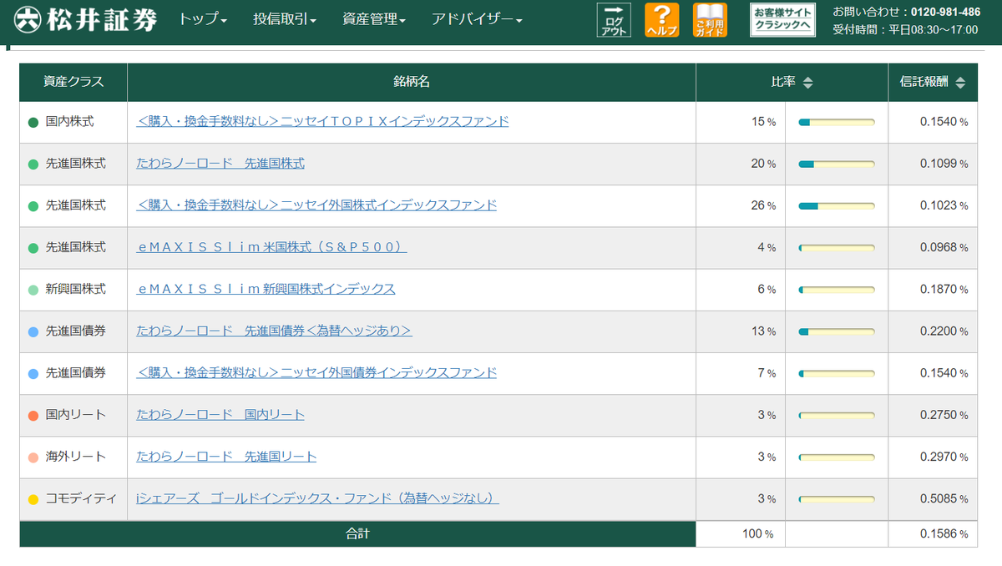Open eMAXIS Slim 米国株式 S&P500 link

pos(271,247)
